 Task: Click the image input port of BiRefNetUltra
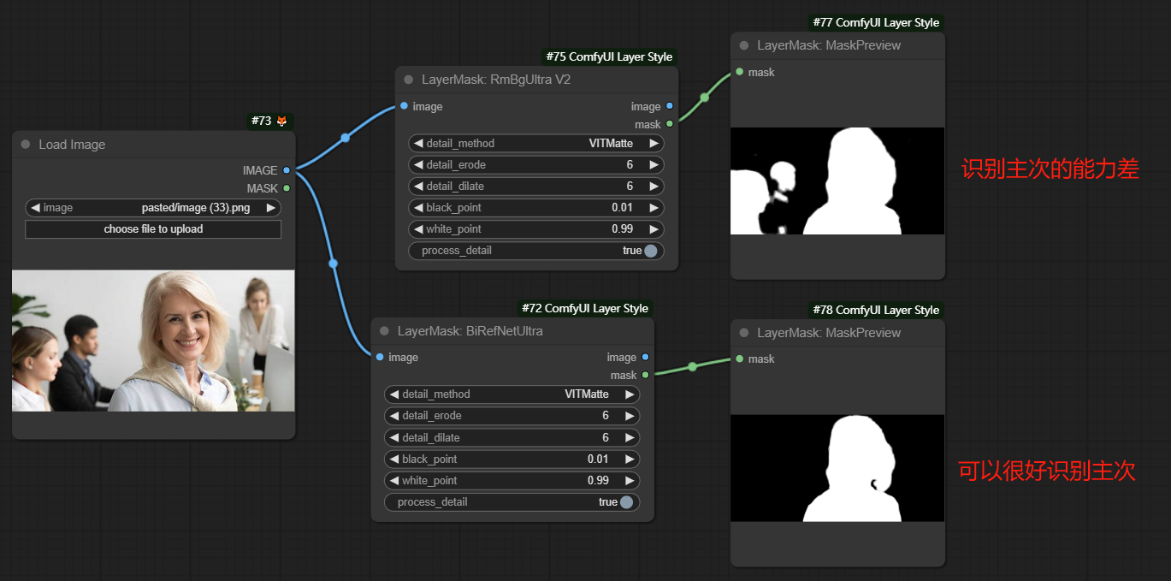pos(380,357)
